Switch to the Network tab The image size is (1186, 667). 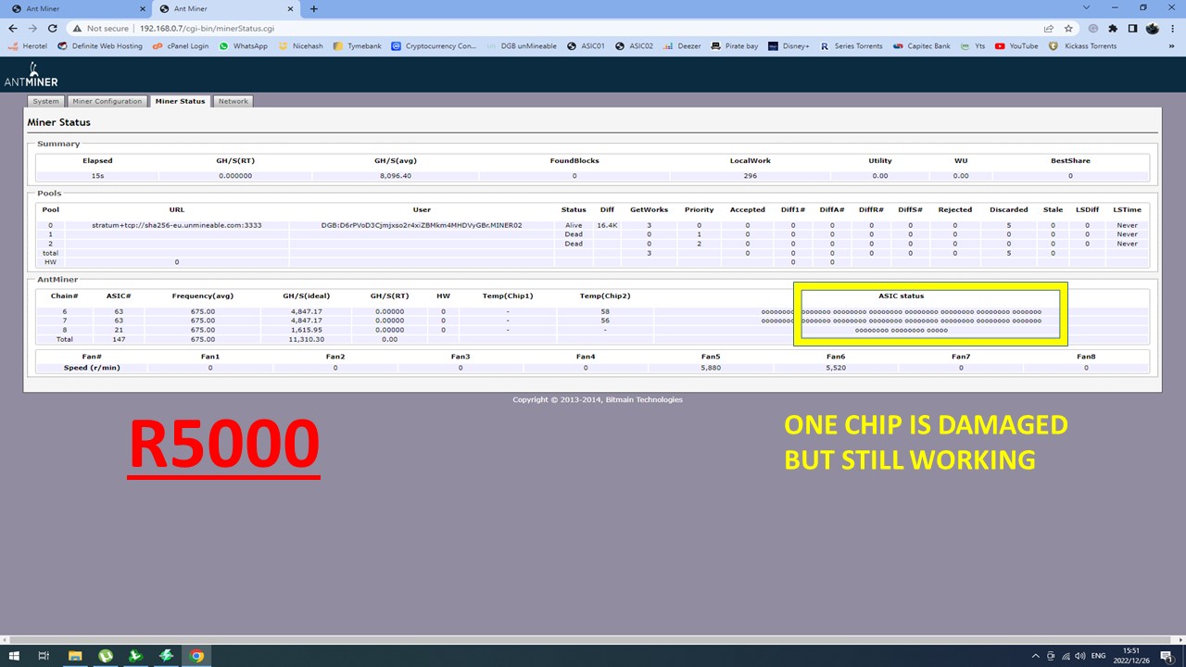coord(233,101)
